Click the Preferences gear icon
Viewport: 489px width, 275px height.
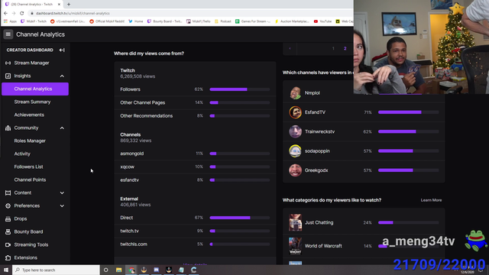8,205
